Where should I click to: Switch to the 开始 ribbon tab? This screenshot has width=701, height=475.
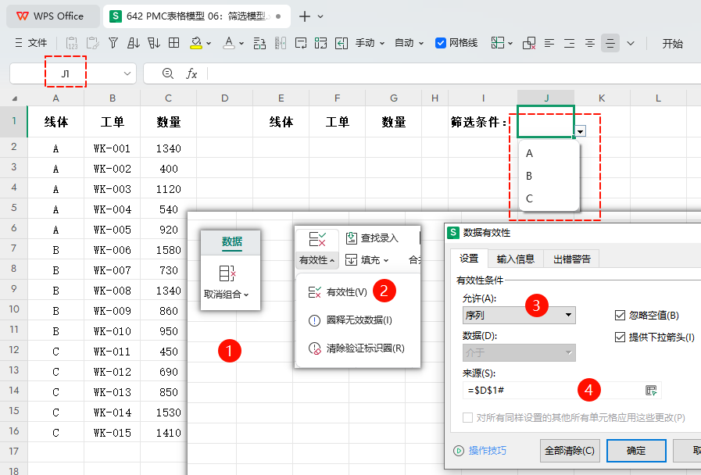[672, 43]
